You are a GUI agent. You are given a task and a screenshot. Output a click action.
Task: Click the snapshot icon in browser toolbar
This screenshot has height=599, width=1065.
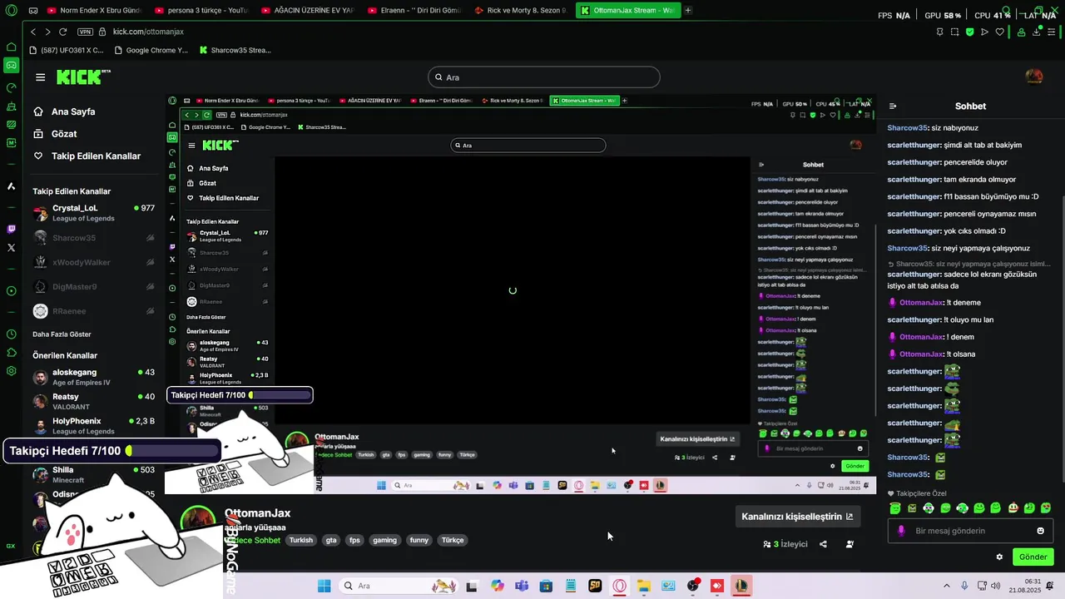(954, 32)
